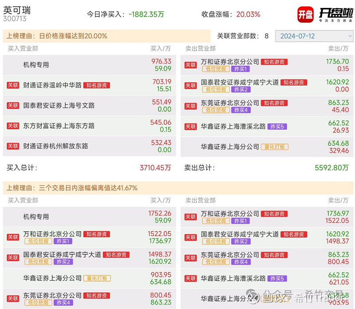This screenshot has height=309, width=355.
Task: Click 昨买1 tag in 41.67% buy-list 万和证券 row
Action: click(63, 241)
